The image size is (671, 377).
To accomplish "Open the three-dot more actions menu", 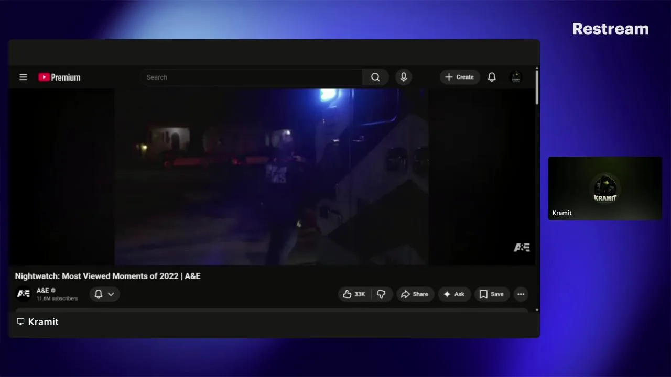I will 521,294.
